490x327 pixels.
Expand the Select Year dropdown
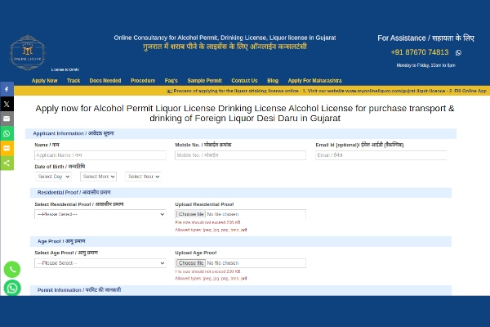point(143,177)
